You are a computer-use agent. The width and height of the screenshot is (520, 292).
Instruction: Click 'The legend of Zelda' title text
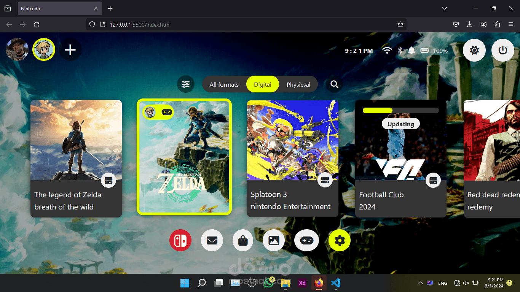pos(68,195)
